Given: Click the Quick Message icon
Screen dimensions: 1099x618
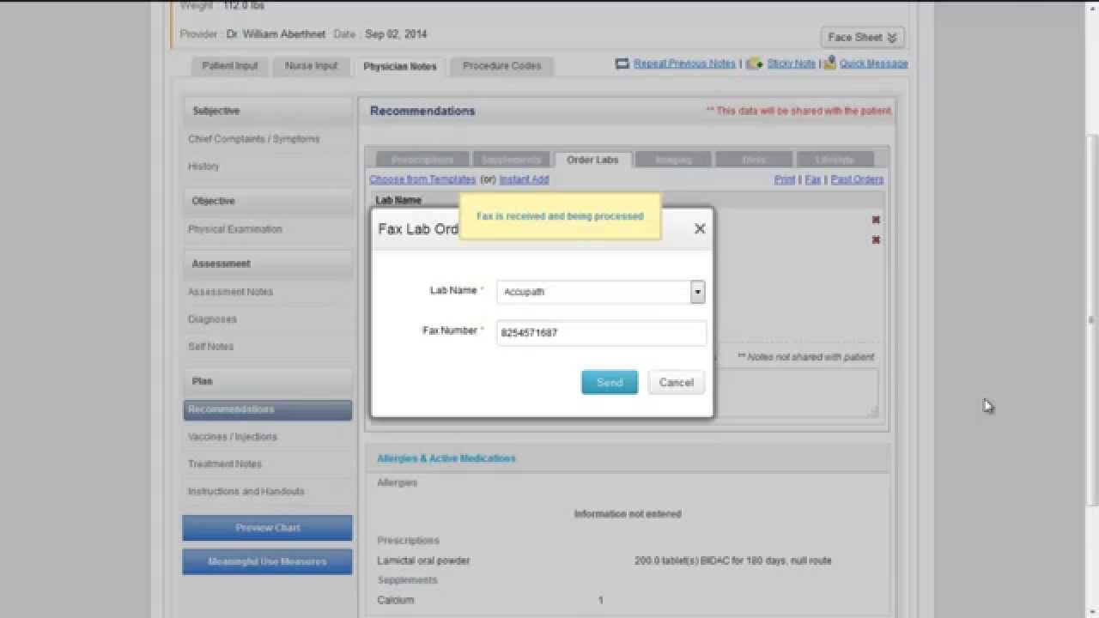Looking at the screenshot, I should (x=829, y=64).
